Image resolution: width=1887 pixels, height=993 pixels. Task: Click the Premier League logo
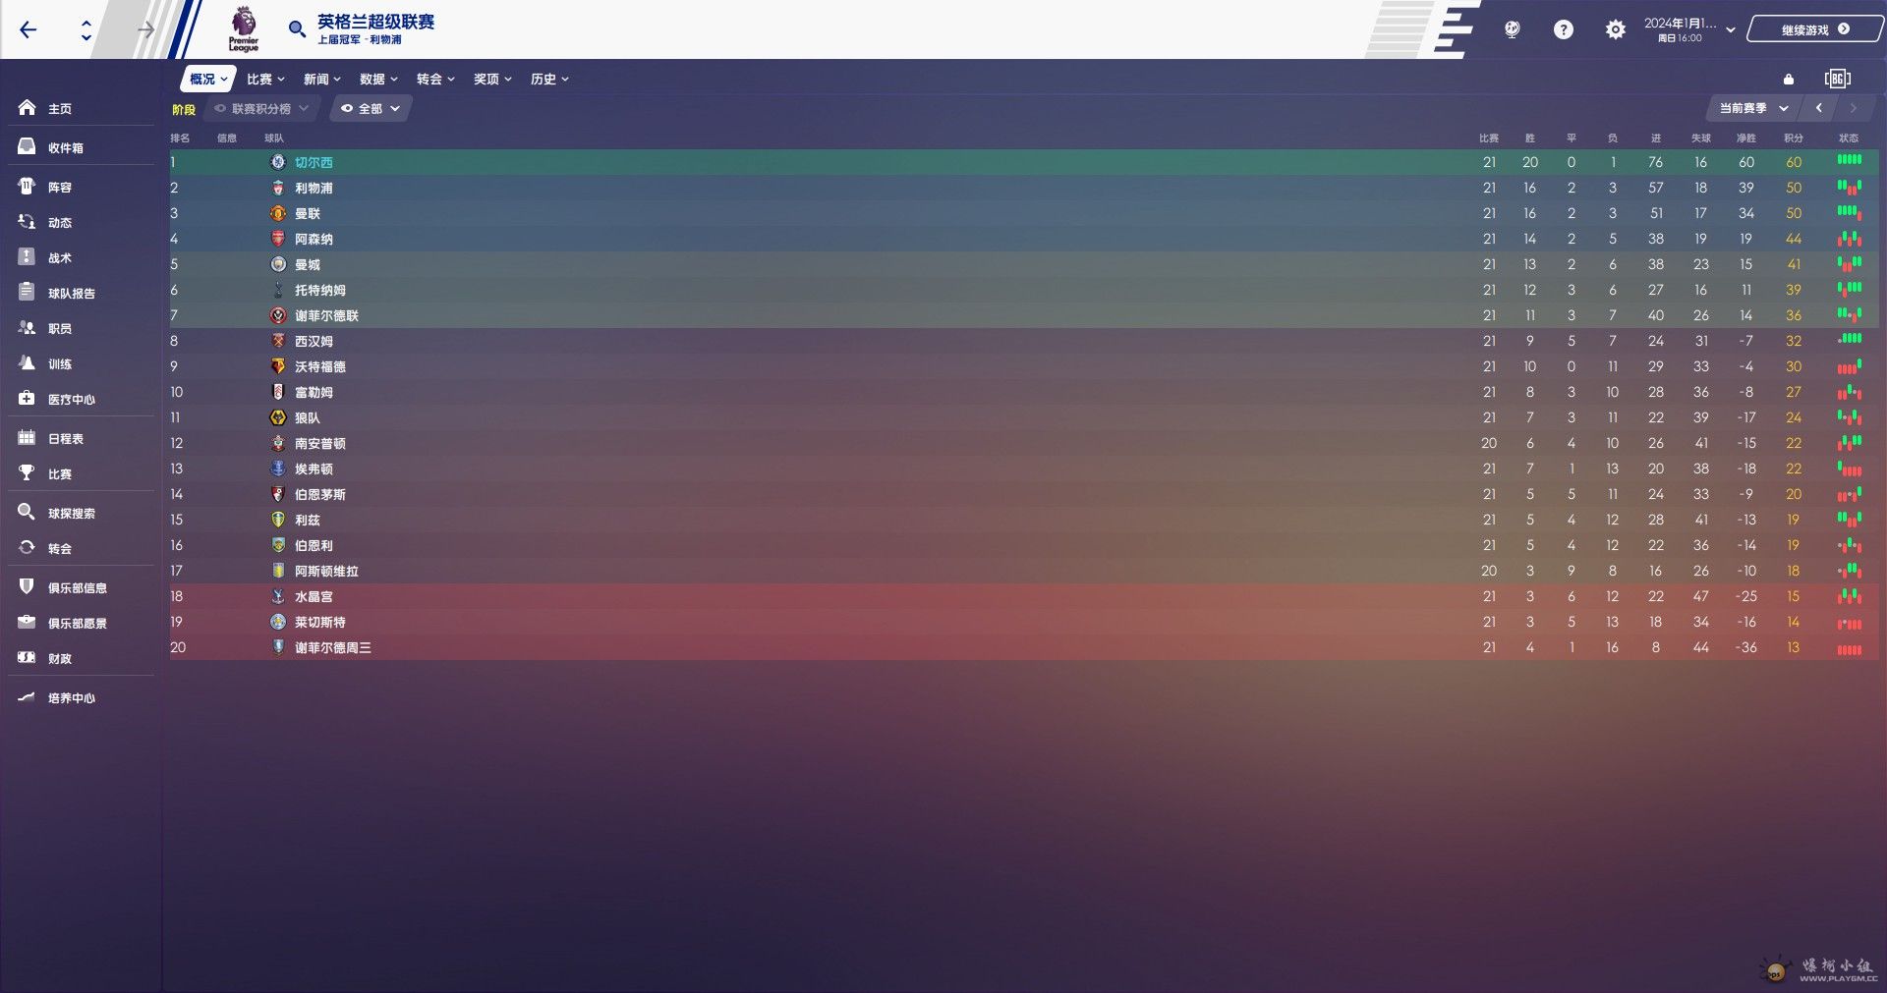point(244,28)
